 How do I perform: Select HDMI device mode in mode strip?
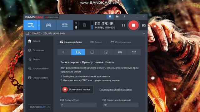134,52
